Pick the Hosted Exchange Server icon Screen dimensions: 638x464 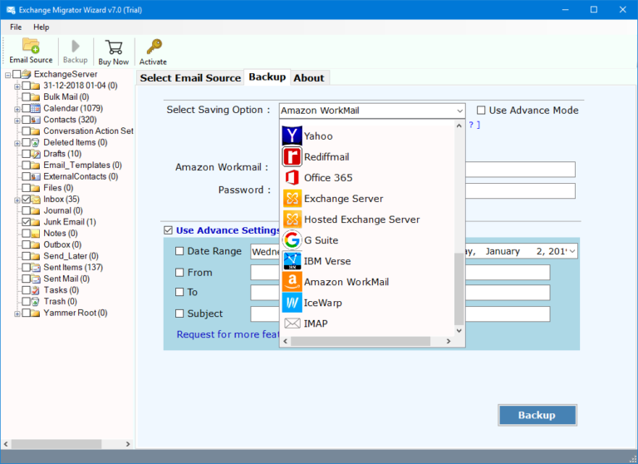click(292, 220)
